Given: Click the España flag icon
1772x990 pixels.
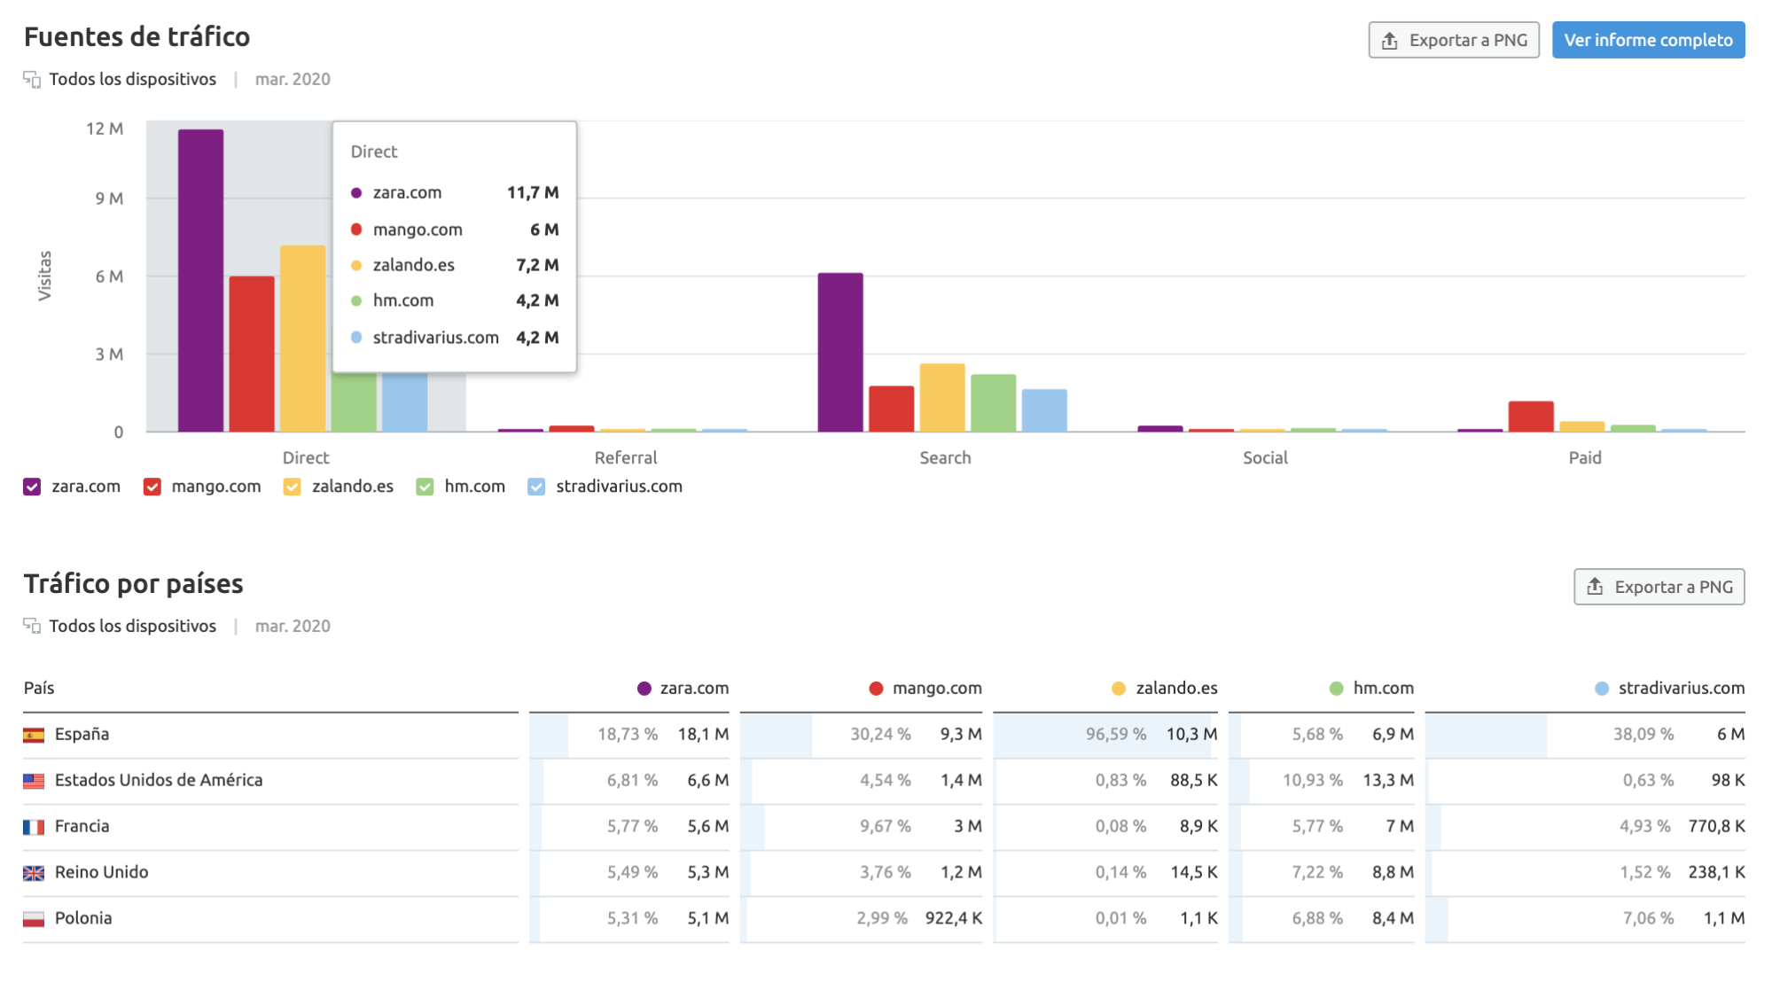Looking at the screenshot, I should pyautogui.click(x=34, y=735).
